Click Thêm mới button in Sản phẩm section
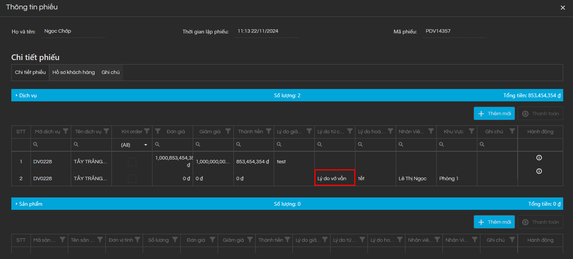Image resolution: width=573 pixels, height=259 pixels. 494,222
